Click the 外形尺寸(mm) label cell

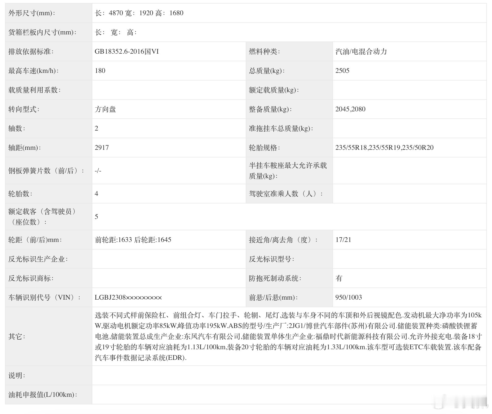(32, 13)
